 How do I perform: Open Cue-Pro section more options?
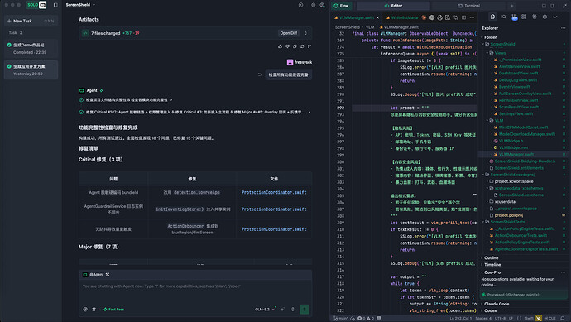[x=563, y=272]
